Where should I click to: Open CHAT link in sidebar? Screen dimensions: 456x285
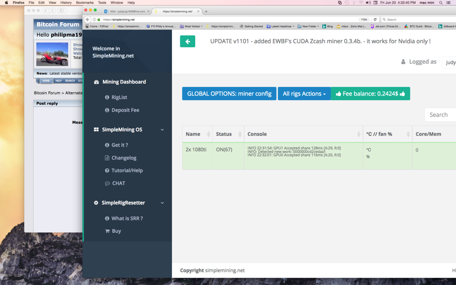click(x=119, y=183)
